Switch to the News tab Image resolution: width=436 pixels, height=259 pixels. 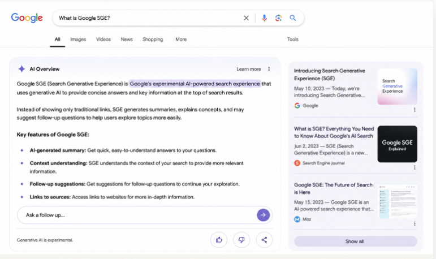127,40
